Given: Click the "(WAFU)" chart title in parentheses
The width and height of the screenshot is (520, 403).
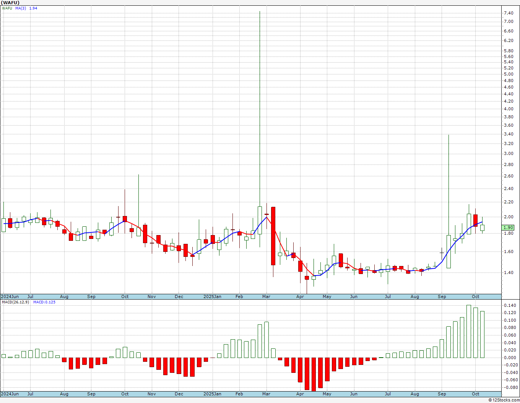Looking at the screenshot, I should (11, 3).
